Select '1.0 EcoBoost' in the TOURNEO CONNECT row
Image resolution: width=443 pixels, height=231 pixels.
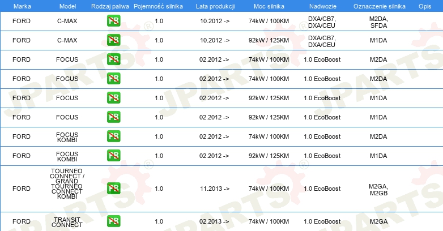tap(322, 189)
